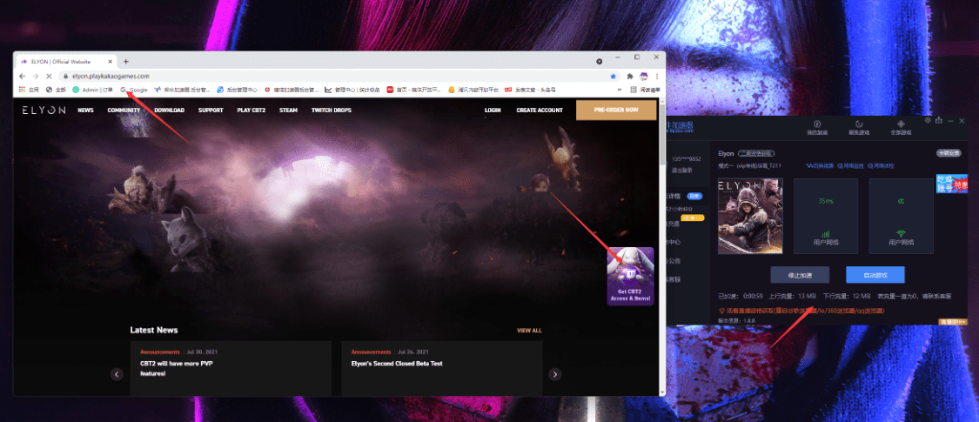Select the ELYON Official Website tab
The height and width of the screenshot is (422, 979).
point(65,62)
